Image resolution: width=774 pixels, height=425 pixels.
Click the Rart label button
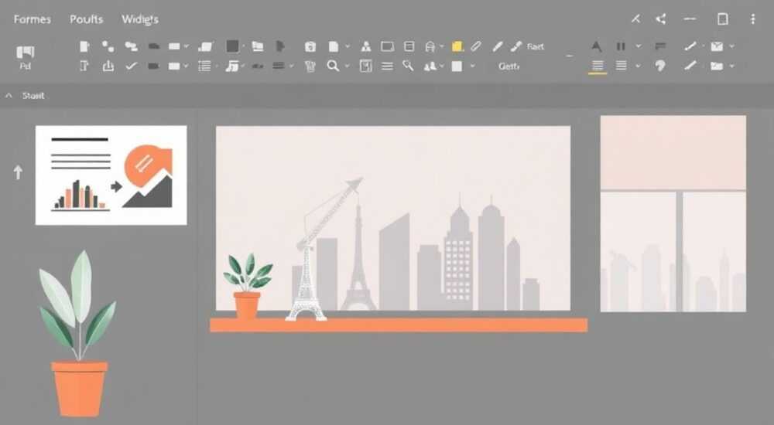coord(535,46)
